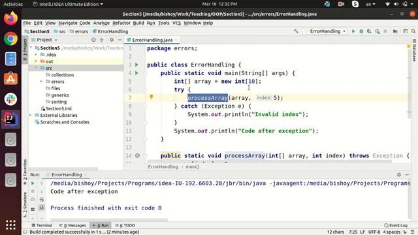Click main() in editor breadcrumb bar

pyautogui.click(x=193, y=167)
